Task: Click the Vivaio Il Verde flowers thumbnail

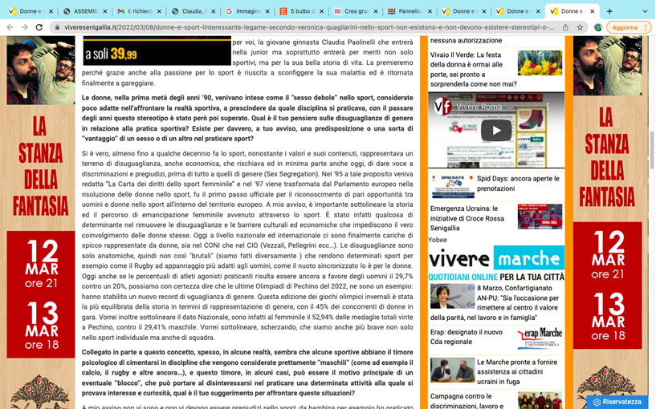Action: [540, 63]
